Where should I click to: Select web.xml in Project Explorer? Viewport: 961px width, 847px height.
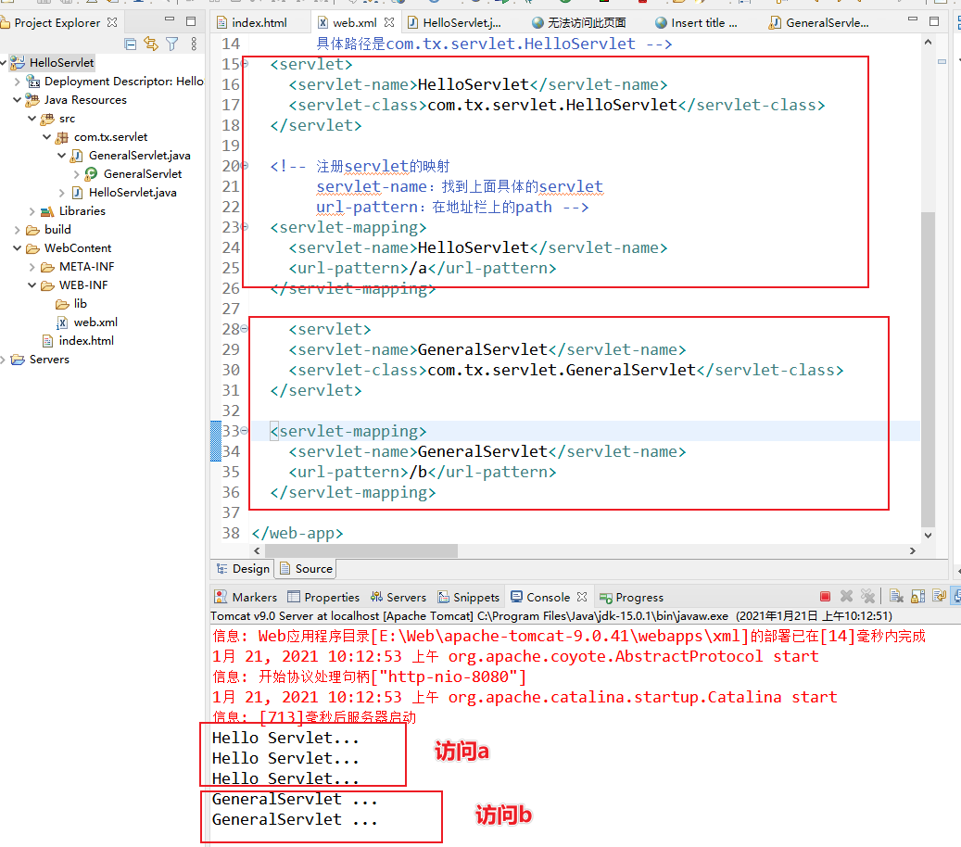(x=86, y=322)
